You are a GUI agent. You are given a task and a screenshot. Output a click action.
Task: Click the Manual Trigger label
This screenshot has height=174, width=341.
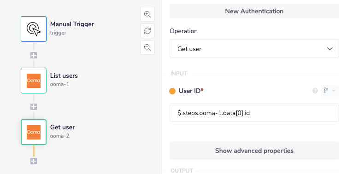point(72,24)
